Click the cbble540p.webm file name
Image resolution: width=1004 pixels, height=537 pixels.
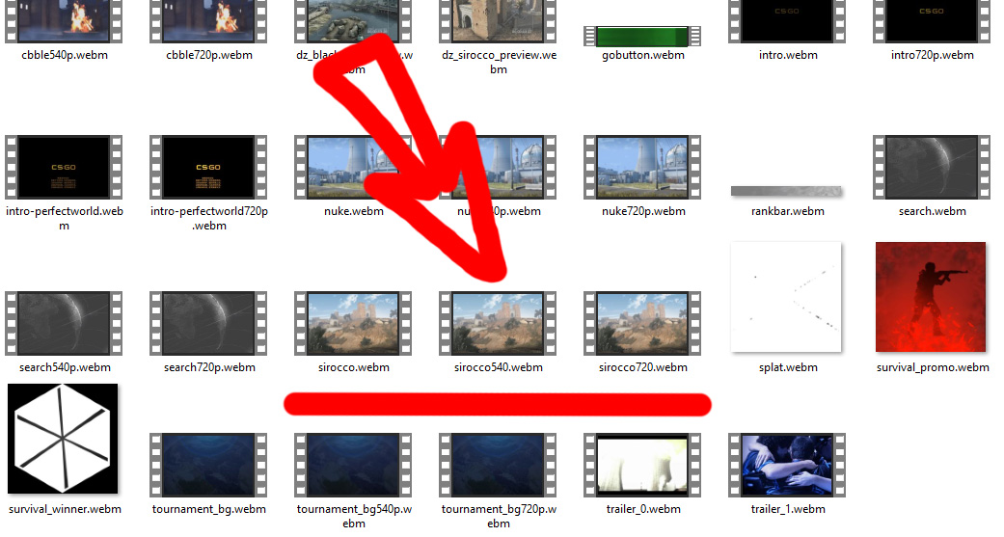tap(65, 55)
